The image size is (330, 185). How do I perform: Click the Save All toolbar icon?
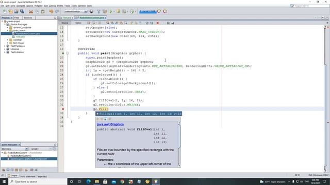pyautogui.click(x=22, y=11)
